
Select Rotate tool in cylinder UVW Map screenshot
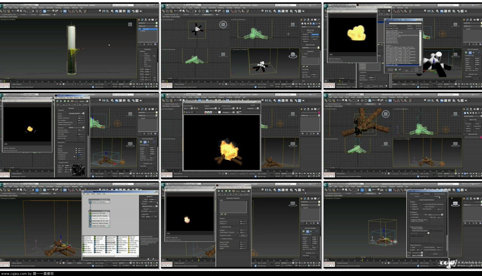[41, 11]
